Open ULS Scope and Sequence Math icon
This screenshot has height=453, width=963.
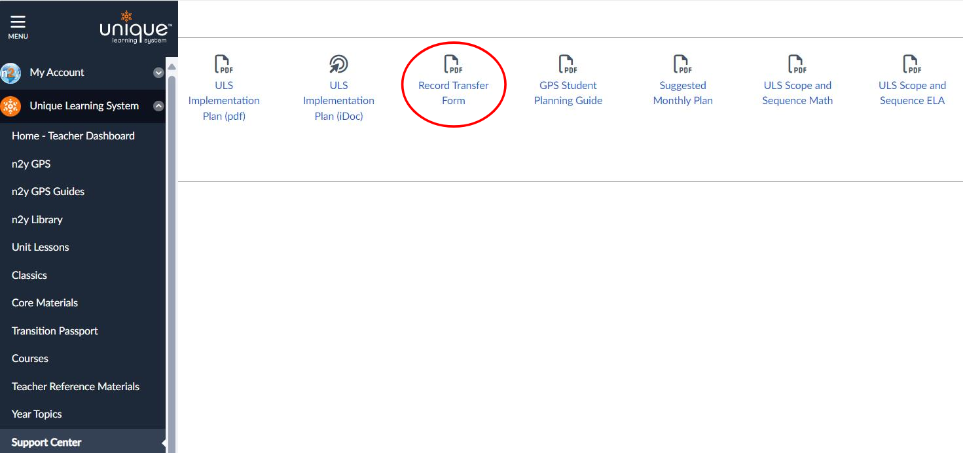tap(797, 64)
